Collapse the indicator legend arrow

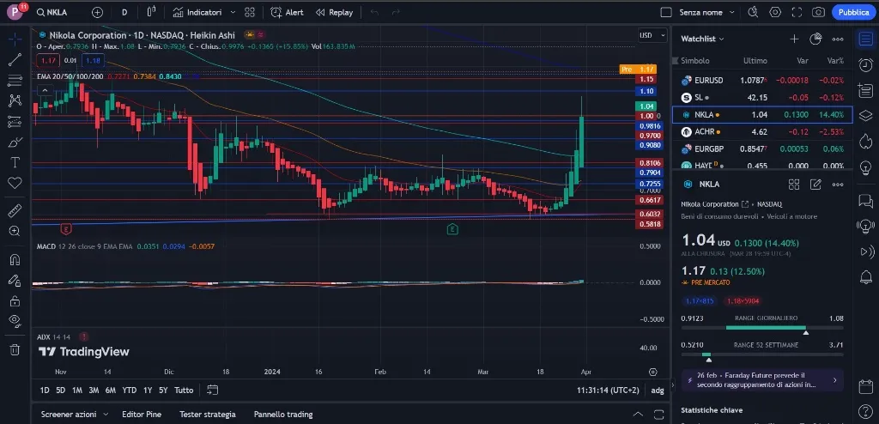click(x=45, y=90)
